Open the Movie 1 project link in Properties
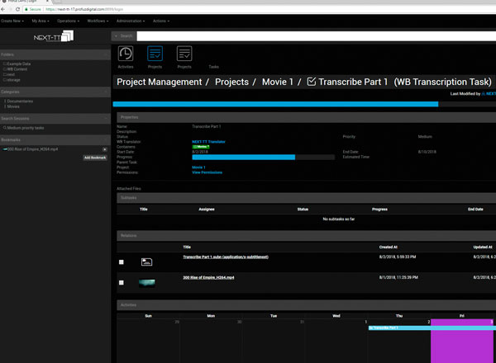This screenshot has height=363, width=496. (x=198, y=167)
